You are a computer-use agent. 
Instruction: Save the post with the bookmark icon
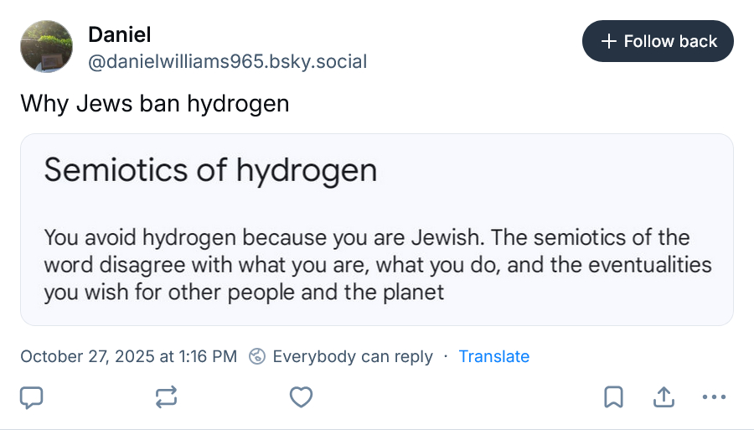point(613,396)
